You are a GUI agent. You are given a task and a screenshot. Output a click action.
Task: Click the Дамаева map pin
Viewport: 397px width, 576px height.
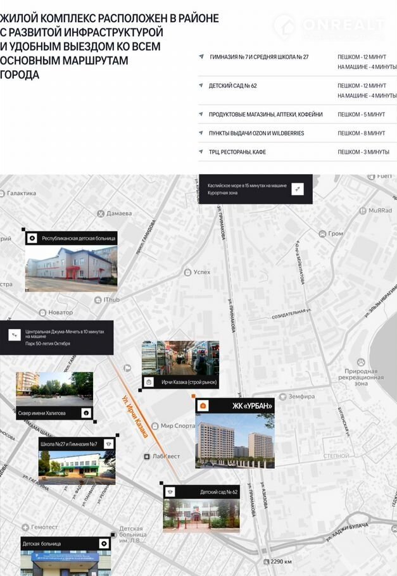pos(99,213)
